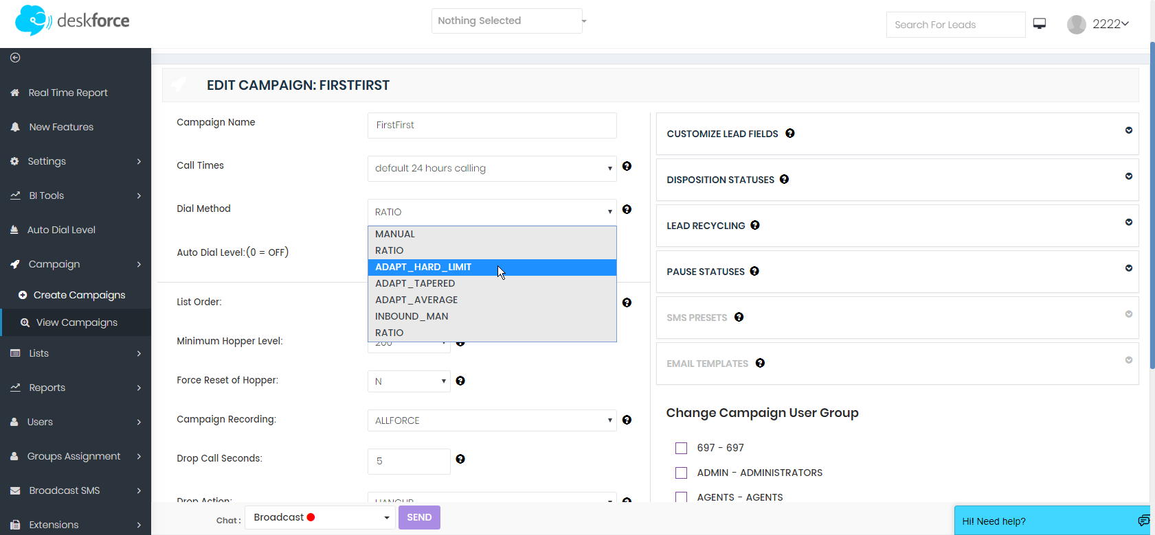
Task: Check the ADMIN - ADMINISTRATORS user group
Action: point(682,473)
